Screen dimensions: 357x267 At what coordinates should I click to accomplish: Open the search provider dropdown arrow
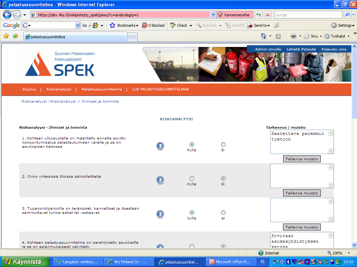click(354, 15)
